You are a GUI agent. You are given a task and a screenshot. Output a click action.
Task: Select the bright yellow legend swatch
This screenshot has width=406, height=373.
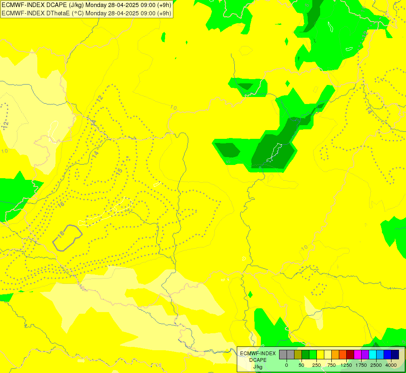tap(321, 354)
